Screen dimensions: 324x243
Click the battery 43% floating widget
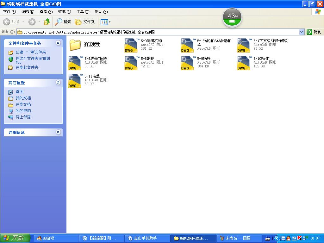coord(232,18)
